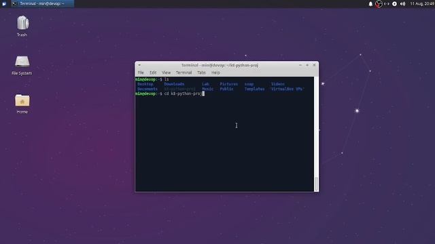Click the 'cd k8-python-proj' command text
The width and height of the screenshot is (435, 244).
183,94
